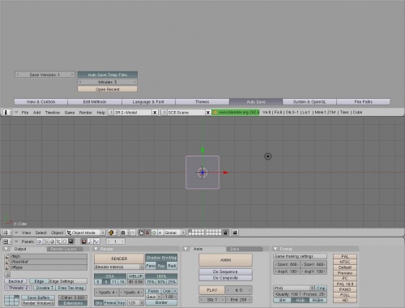Enable Shadow rendering option

(154, 258)
